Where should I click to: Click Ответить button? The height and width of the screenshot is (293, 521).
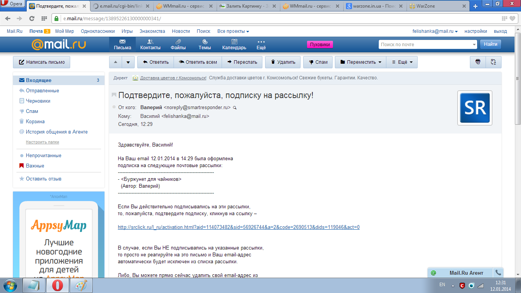(155, 62)
